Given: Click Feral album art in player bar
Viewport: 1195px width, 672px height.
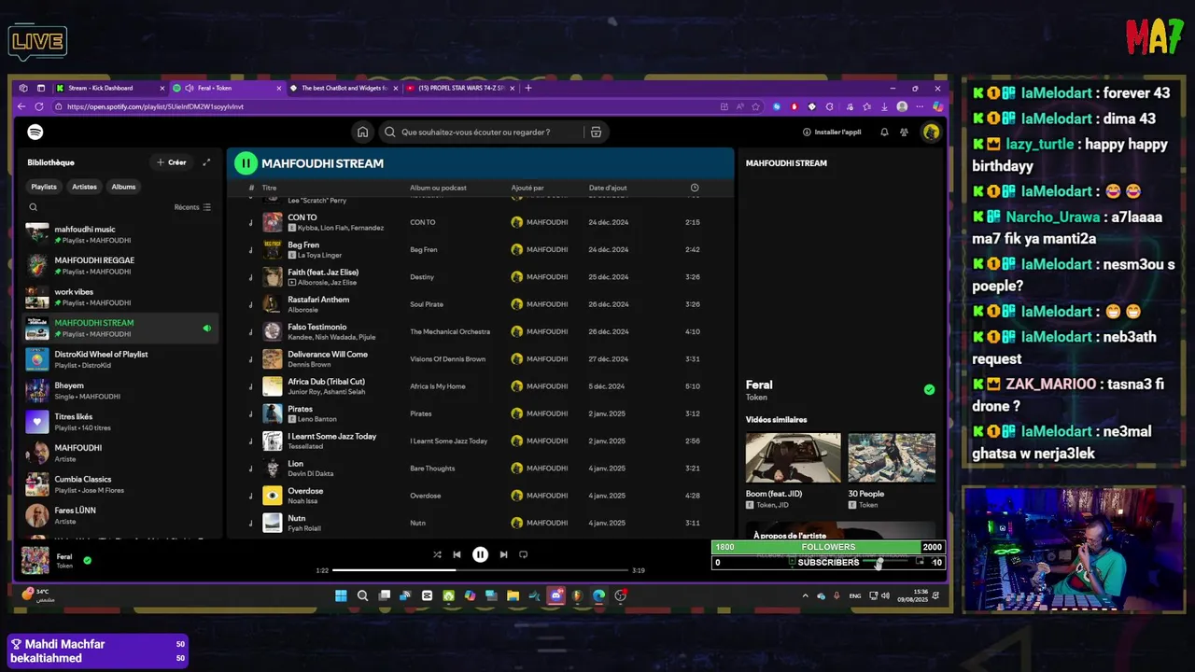Looking at the screenshot, I should (x=35, y=560).
